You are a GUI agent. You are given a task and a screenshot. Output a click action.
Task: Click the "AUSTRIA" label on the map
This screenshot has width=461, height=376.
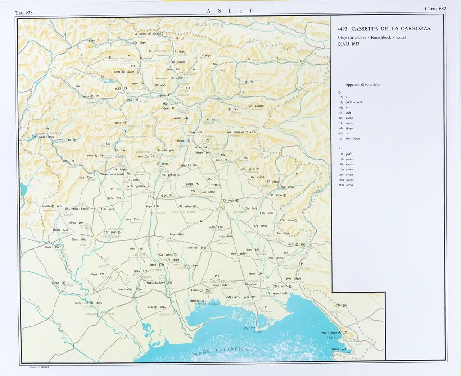(x=208, y=25)
